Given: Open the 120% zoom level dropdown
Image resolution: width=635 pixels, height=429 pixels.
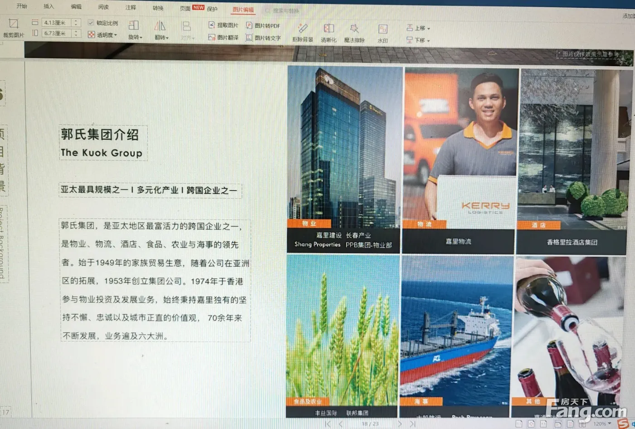Looking at the screenshot, I should [x=603, y=424].
